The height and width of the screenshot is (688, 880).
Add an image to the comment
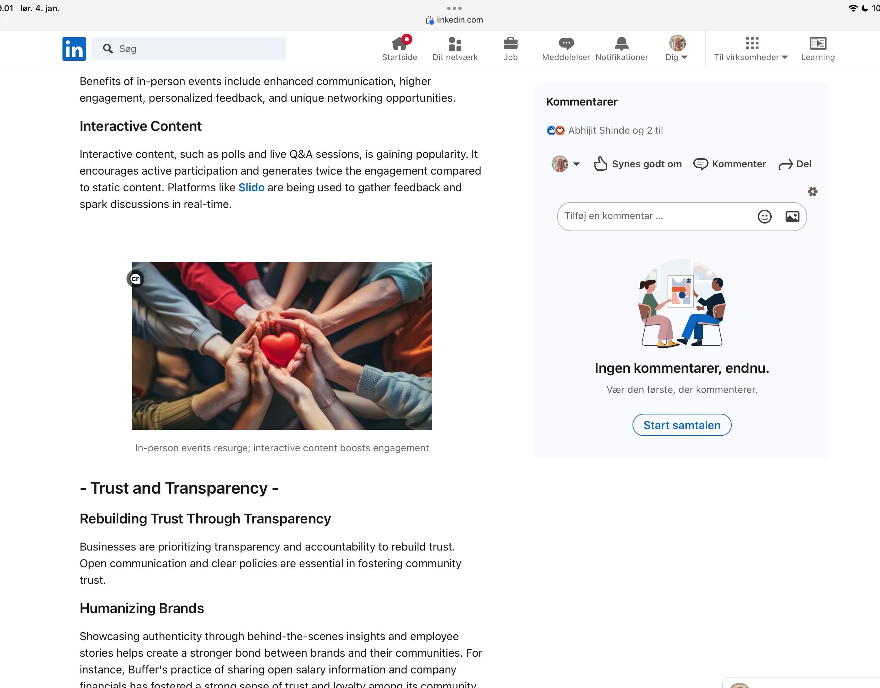pos(793,217)
